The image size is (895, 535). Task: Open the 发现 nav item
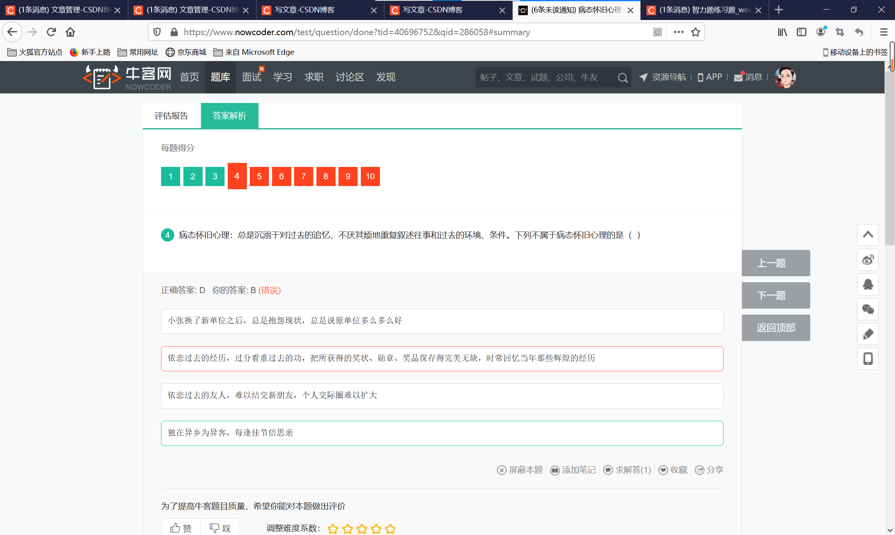coord(386,77)
